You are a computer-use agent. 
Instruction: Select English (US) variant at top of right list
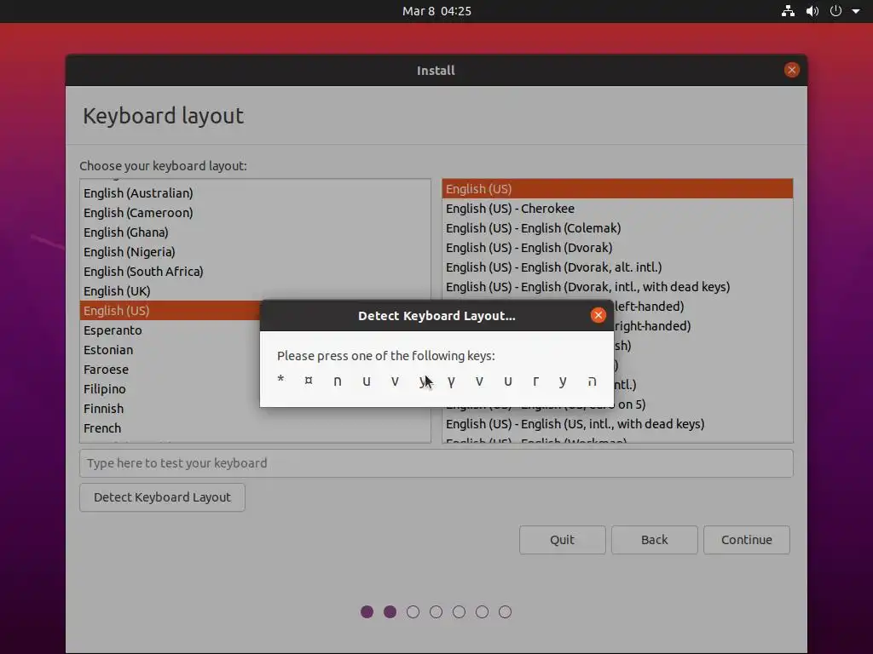[617, 188]
